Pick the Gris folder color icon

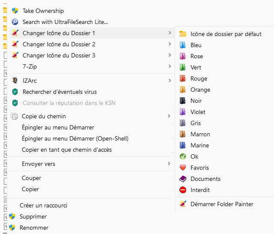click(183, 123)
